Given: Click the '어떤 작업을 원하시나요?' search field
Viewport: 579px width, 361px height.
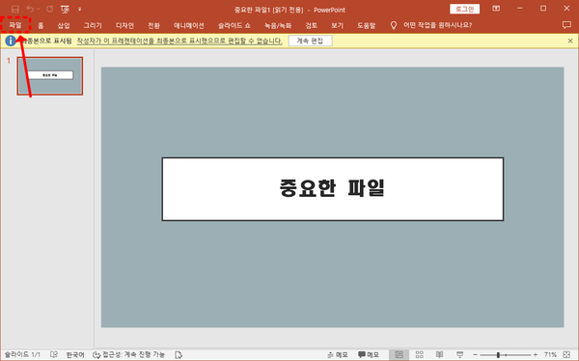Looking at the screenshot, I should click(437, 25).
